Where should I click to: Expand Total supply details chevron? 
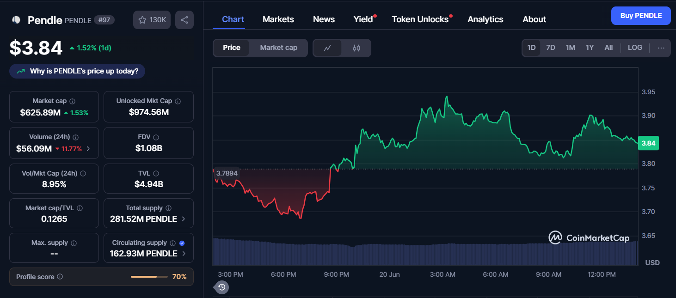coord(184,219)
